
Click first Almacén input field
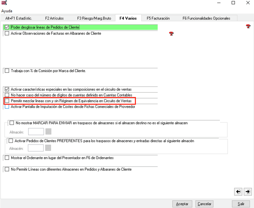coord(36,131)
